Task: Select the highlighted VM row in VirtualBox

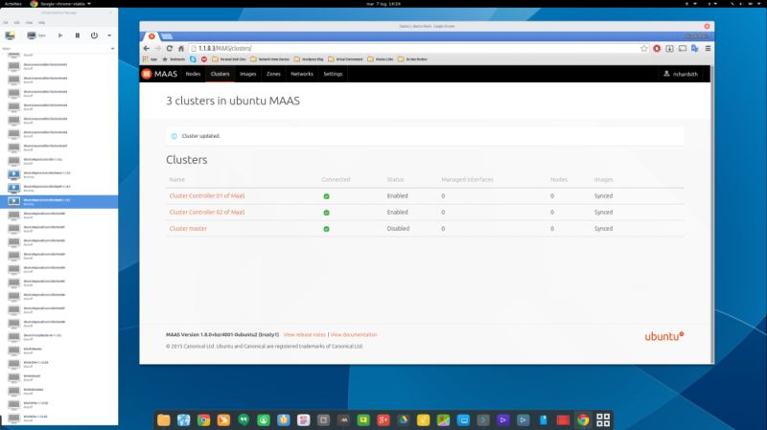Action: click(x=58, y=201)
